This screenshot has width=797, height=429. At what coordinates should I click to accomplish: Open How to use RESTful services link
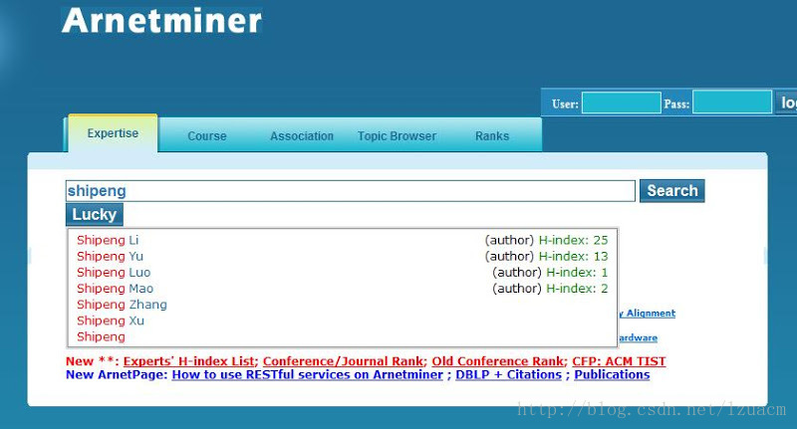coord(308,374)
